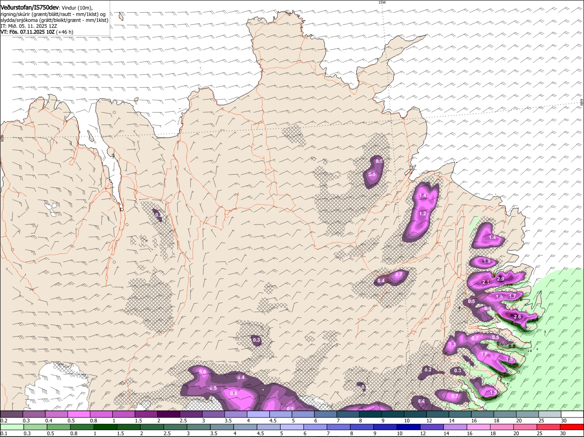
Task: Pick the upper legend swatch between 4 and 4.5
Action: click(x=258, y=414)
